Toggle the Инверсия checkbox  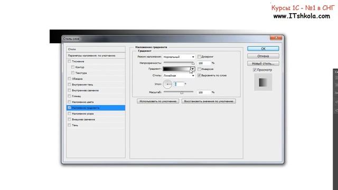pos(199,69)
